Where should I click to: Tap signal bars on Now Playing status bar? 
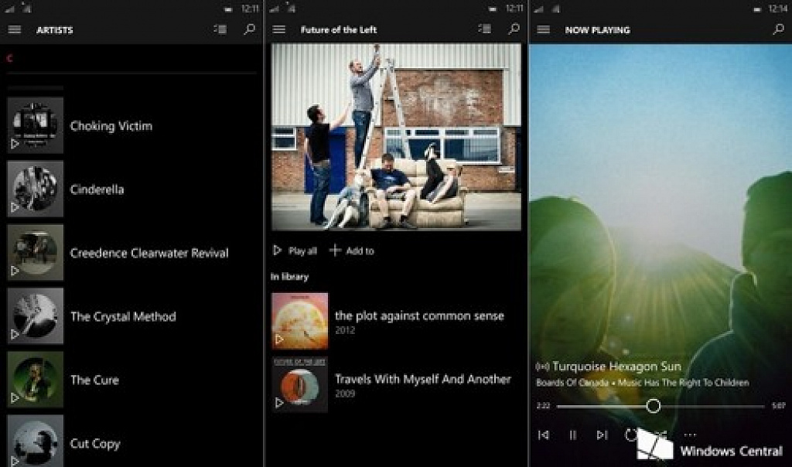pos(539,9)
